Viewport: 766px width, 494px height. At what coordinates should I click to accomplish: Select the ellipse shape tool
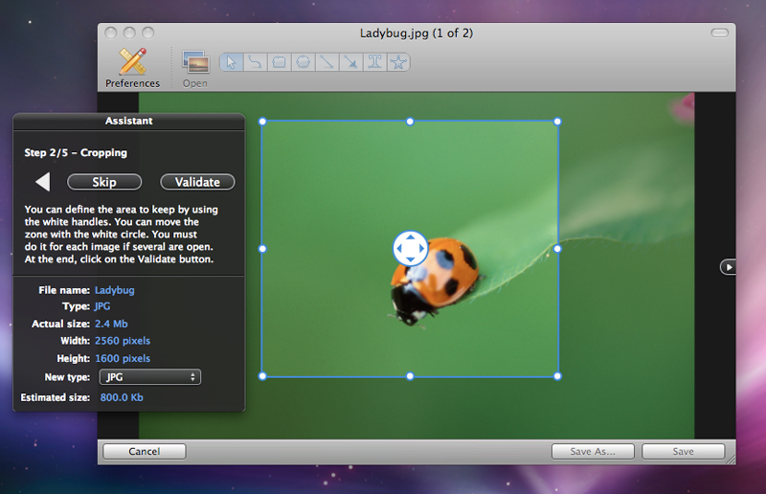[x=304, y=62]
